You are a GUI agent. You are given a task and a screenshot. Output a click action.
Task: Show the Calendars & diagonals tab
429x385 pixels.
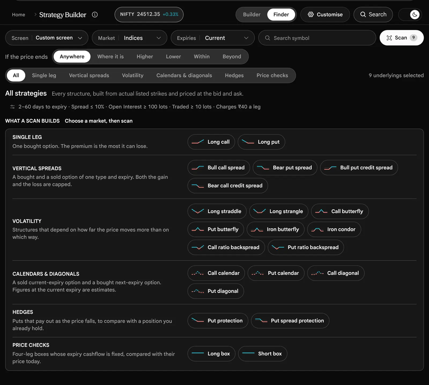point(184,75)
